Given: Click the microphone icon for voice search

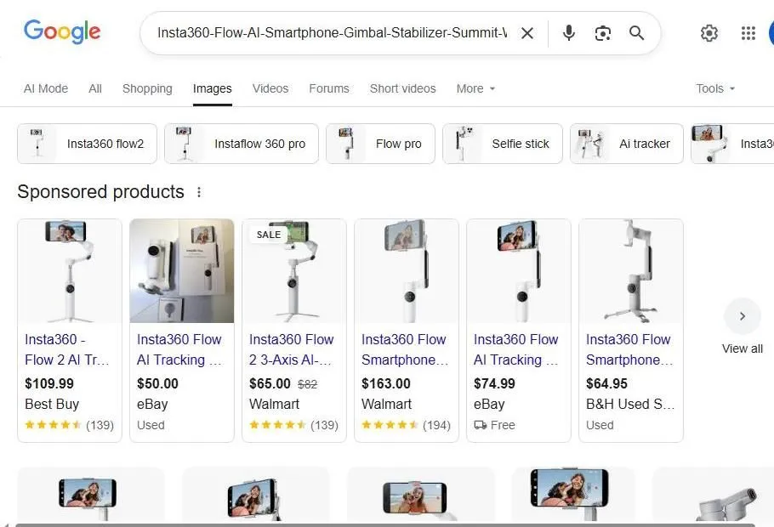Looking at the screenshot, I should (568, 33).
